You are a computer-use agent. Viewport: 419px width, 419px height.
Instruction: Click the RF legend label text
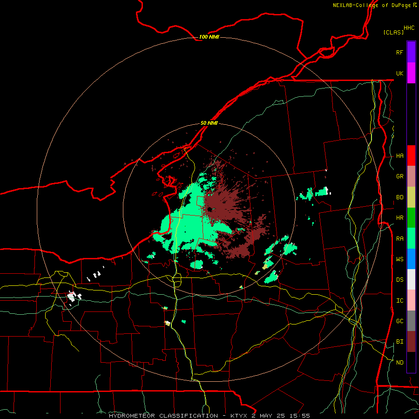click(399, 52)
